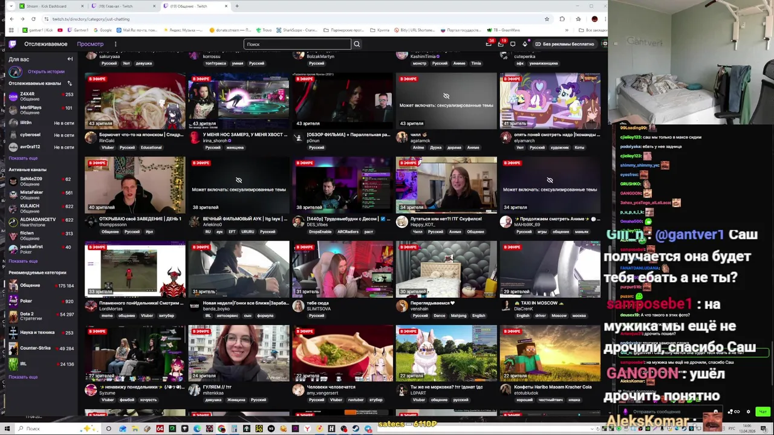This screenshot has width=774, height=435.
Task: Open Chrome tab search dropdown
Action: click(10, 6)
